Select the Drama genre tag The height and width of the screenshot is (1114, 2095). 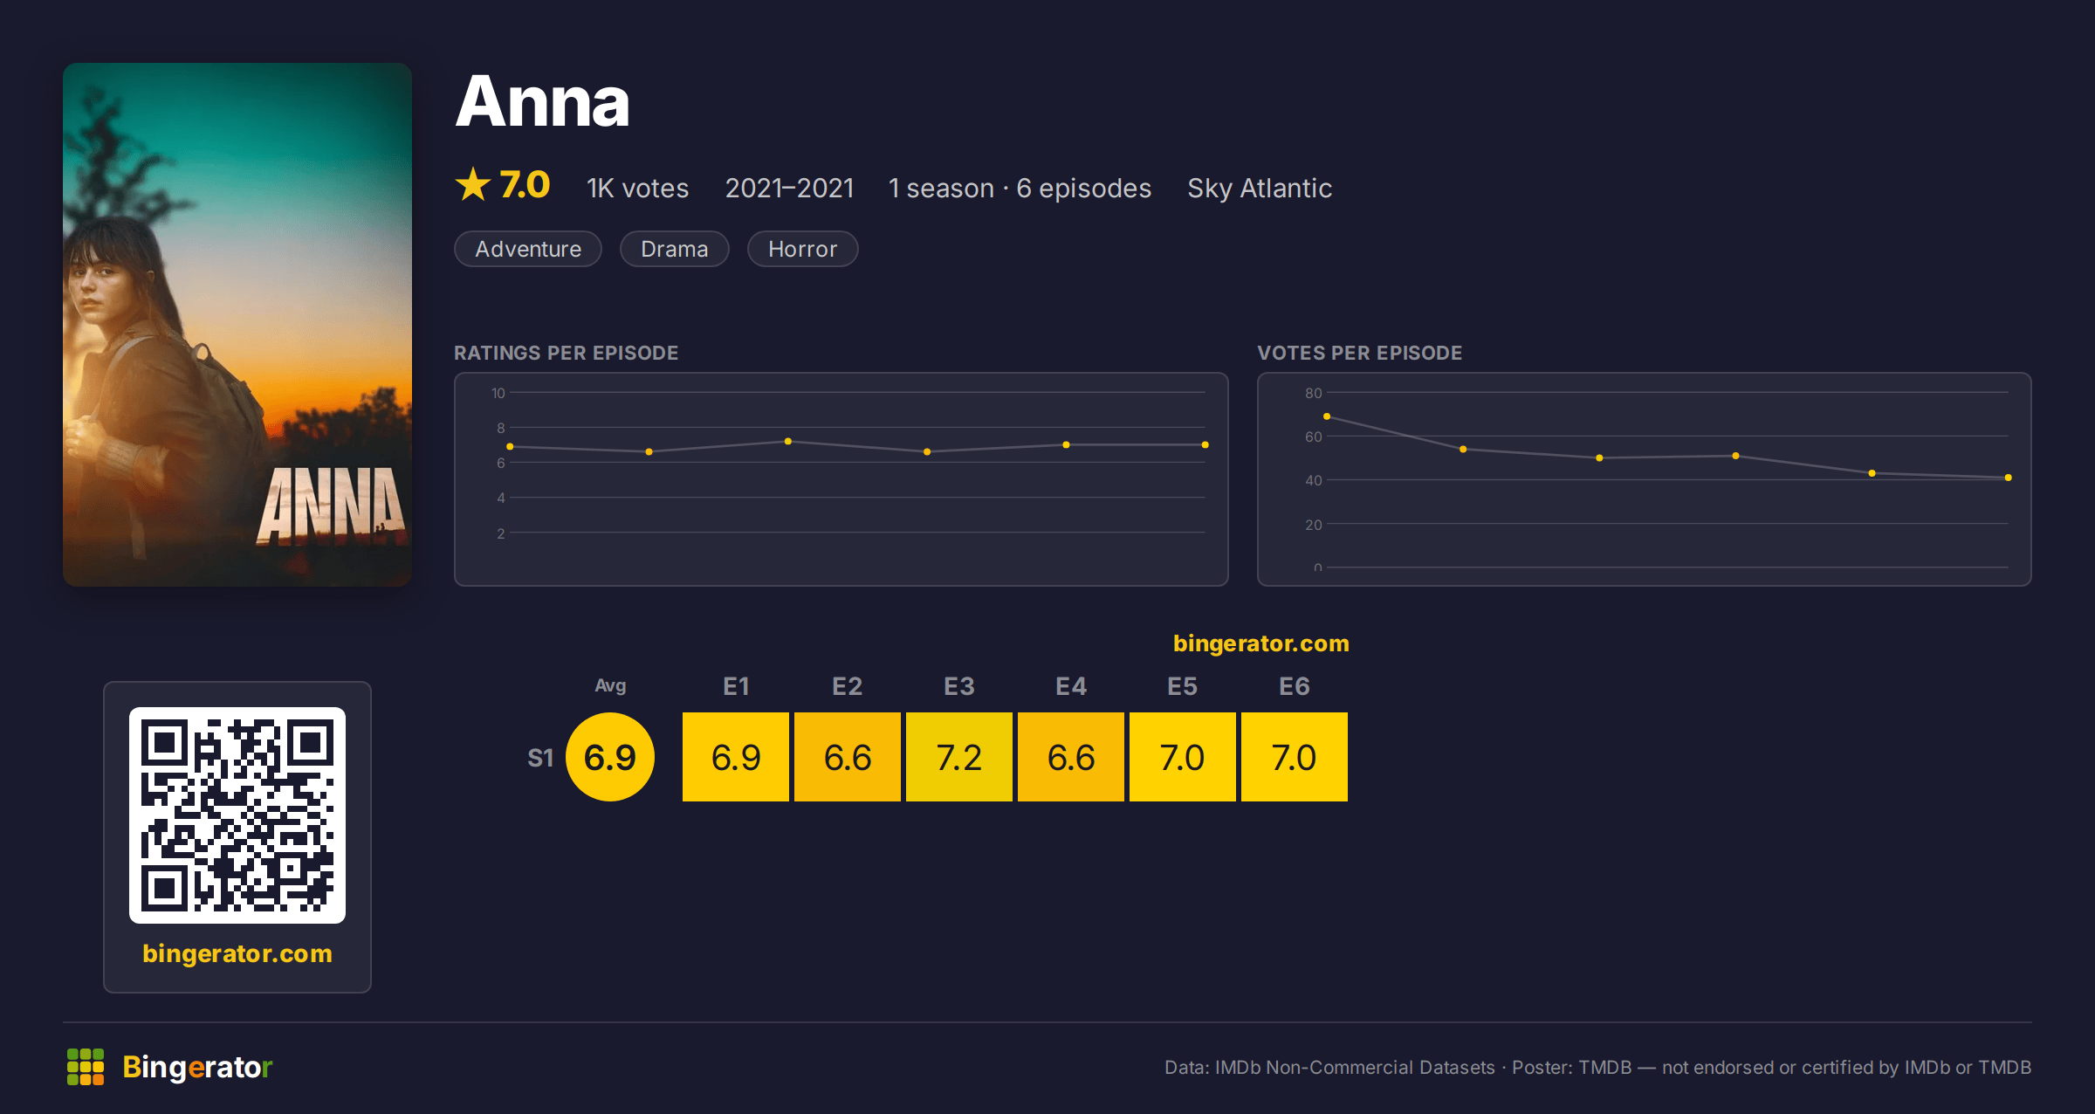(674, 249)
